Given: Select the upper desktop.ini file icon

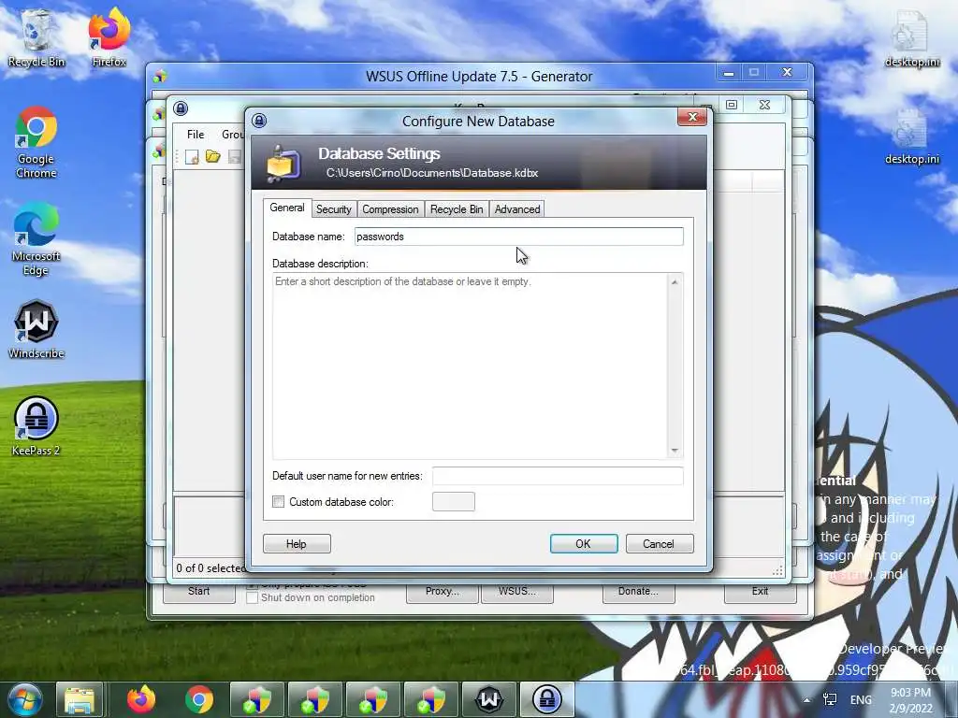Looking at the screenshot, I should click(911, 39).
